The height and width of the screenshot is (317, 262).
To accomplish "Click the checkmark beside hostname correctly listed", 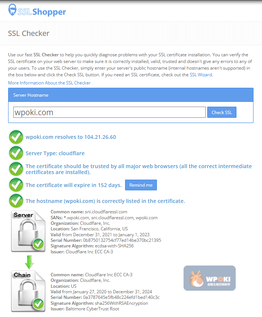I will [16, 201].
